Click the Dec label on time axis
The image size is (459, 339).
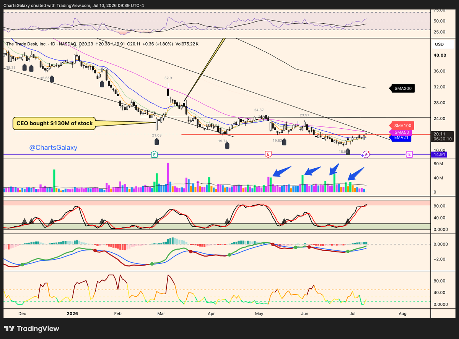click(x=22, y=313)
